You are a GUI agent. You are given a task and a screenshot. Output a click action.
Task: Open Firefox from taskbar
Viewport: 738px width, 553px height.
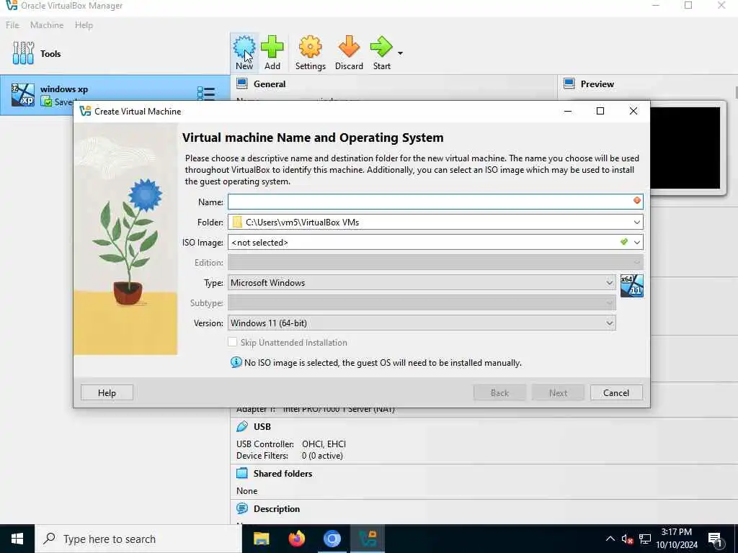[296, 539]
